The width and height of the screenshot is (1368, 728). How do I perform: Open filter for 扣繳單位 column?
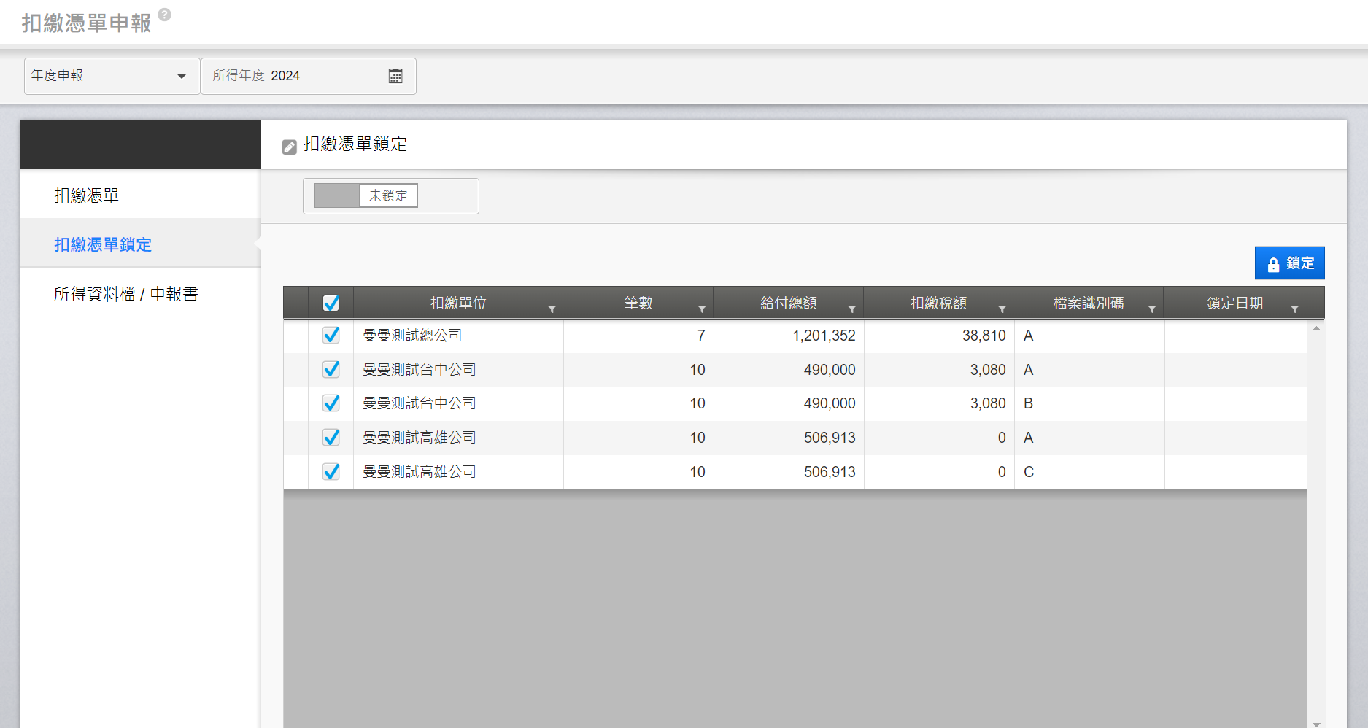[552, 309]
